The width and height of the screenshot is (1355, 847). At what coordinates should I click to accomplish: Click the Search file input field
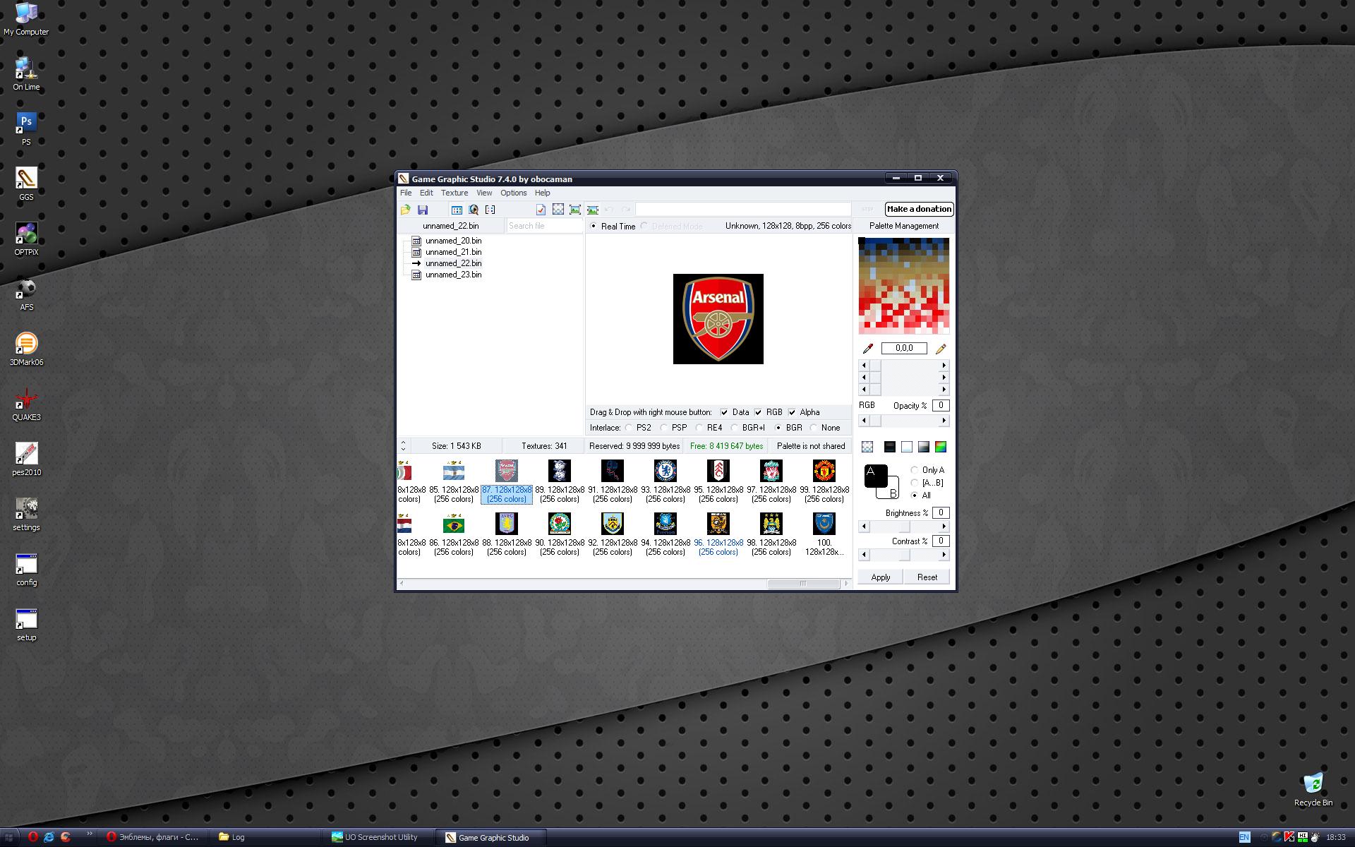(x=545, y=226)
